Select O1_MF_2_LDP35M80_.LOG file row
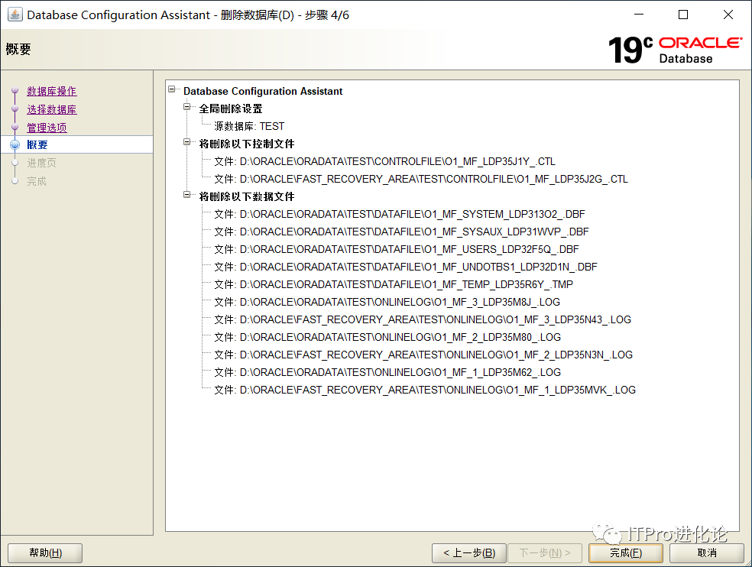752x567 pixels. 387,337
